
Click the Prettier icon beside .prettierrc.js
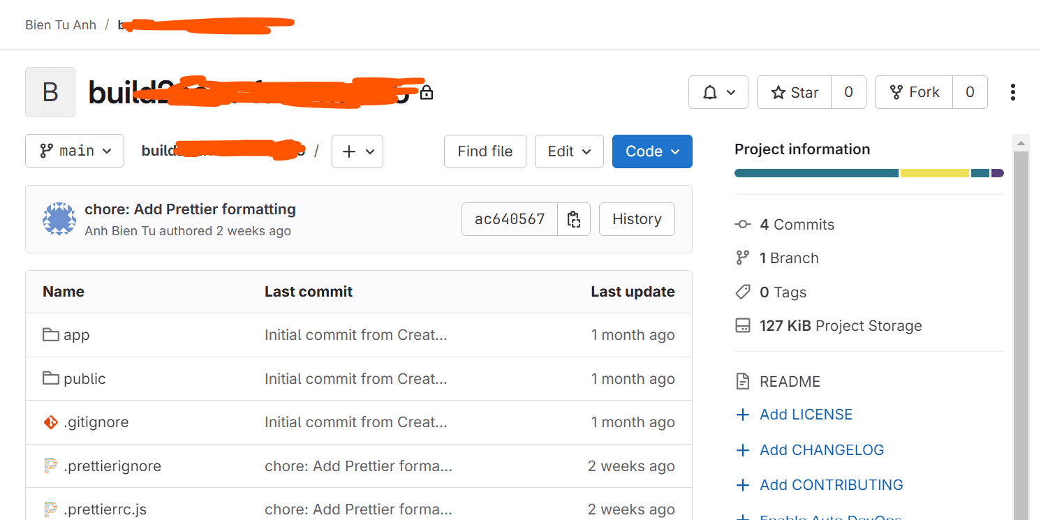tap(50, 509)
